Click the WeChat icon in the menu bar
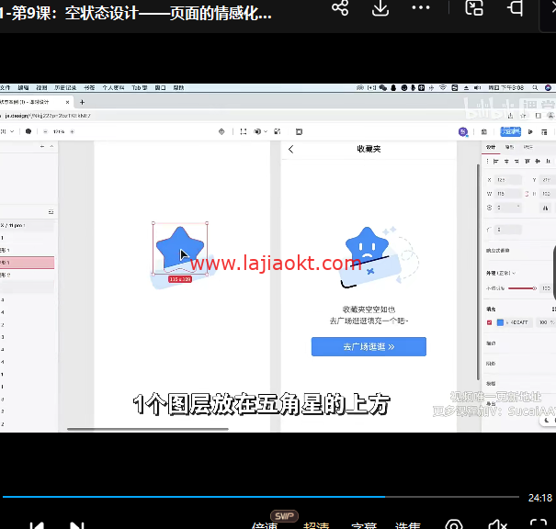The height and width of the screenshot is (529, 556). 383,87
